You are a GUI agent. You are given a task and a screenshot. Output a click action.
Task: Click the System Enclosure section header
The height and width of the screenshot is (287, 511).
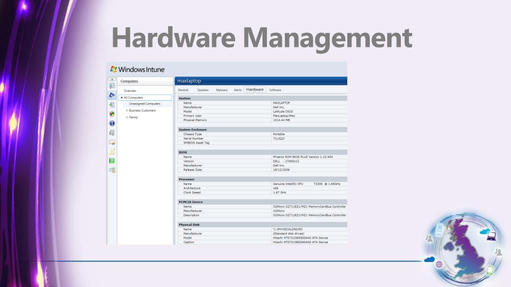262,130
